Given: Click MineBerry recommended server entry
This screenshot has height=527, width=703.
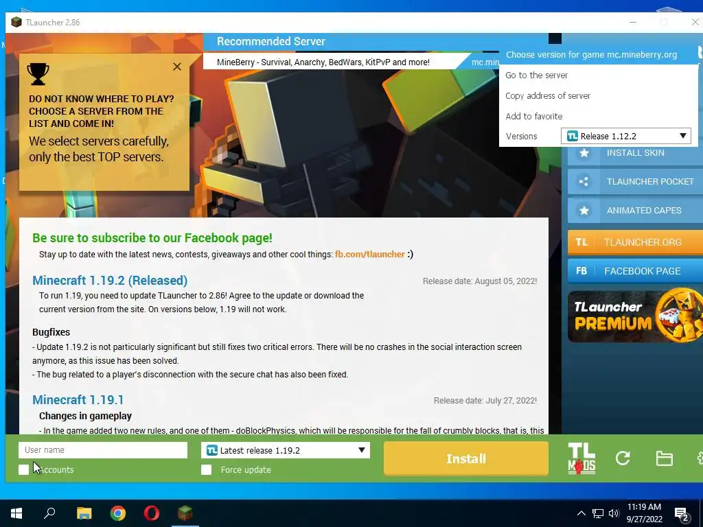Looking at the screenshot, I should coord(323,62).
